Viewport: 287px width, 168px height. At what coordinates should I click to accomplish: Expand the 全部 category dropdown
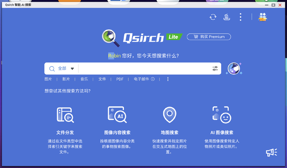[66, 69]
